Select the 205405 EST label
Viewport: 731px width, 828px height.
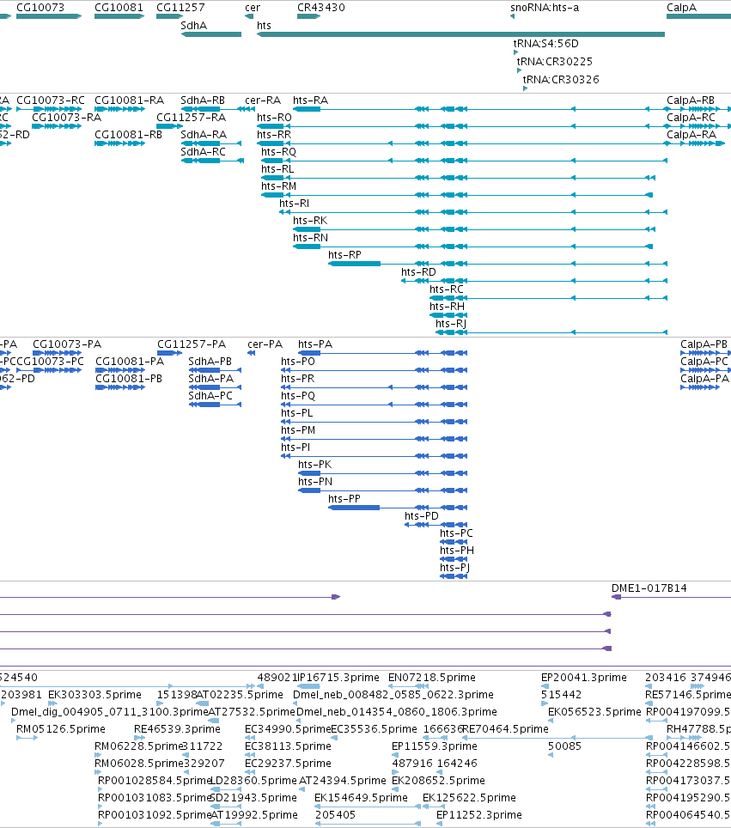tap(335, 815)
